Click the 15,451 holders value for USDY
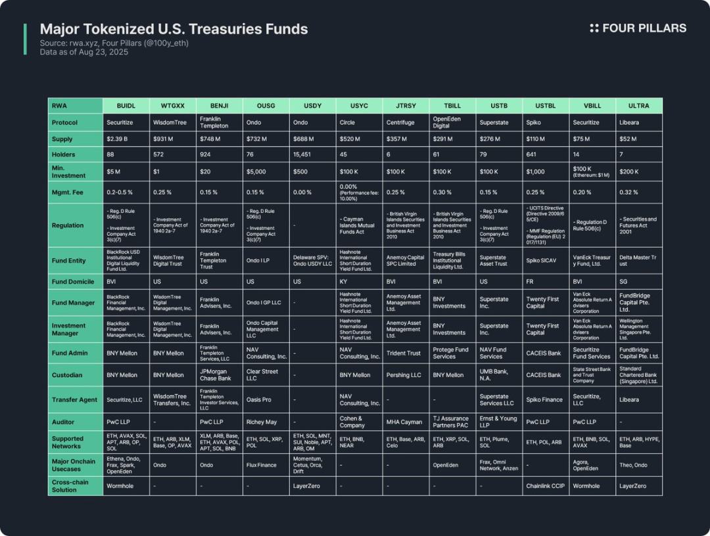The image size is (710, 536). coord(303,155)
